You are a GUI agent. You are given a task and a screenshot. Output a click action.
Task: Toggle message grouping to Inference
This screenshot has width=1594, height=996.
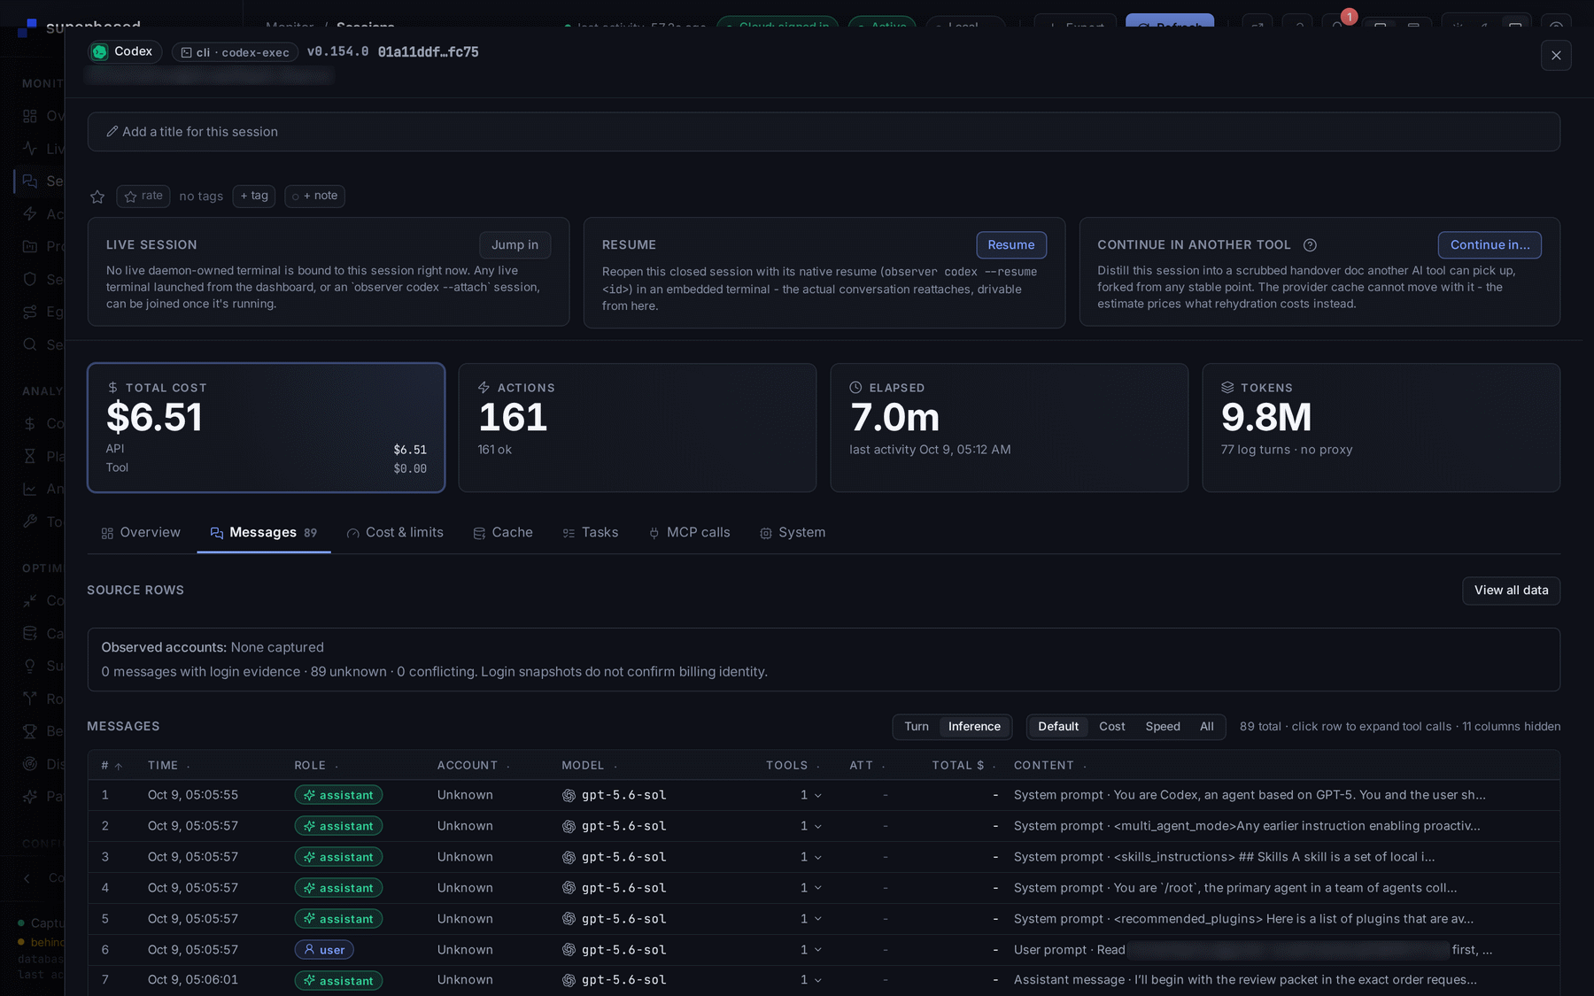974,727
